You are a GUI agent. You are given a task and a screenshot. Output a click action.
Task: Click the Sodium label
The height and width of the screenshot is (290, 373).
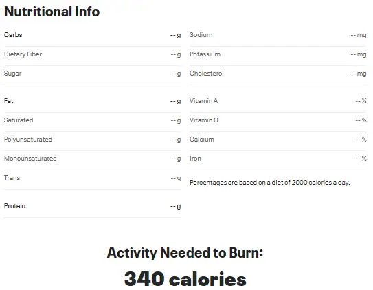pyautogui.click(x=201, y=35)
